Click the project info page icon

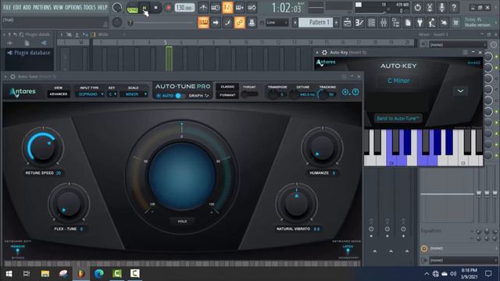point(408,23)
